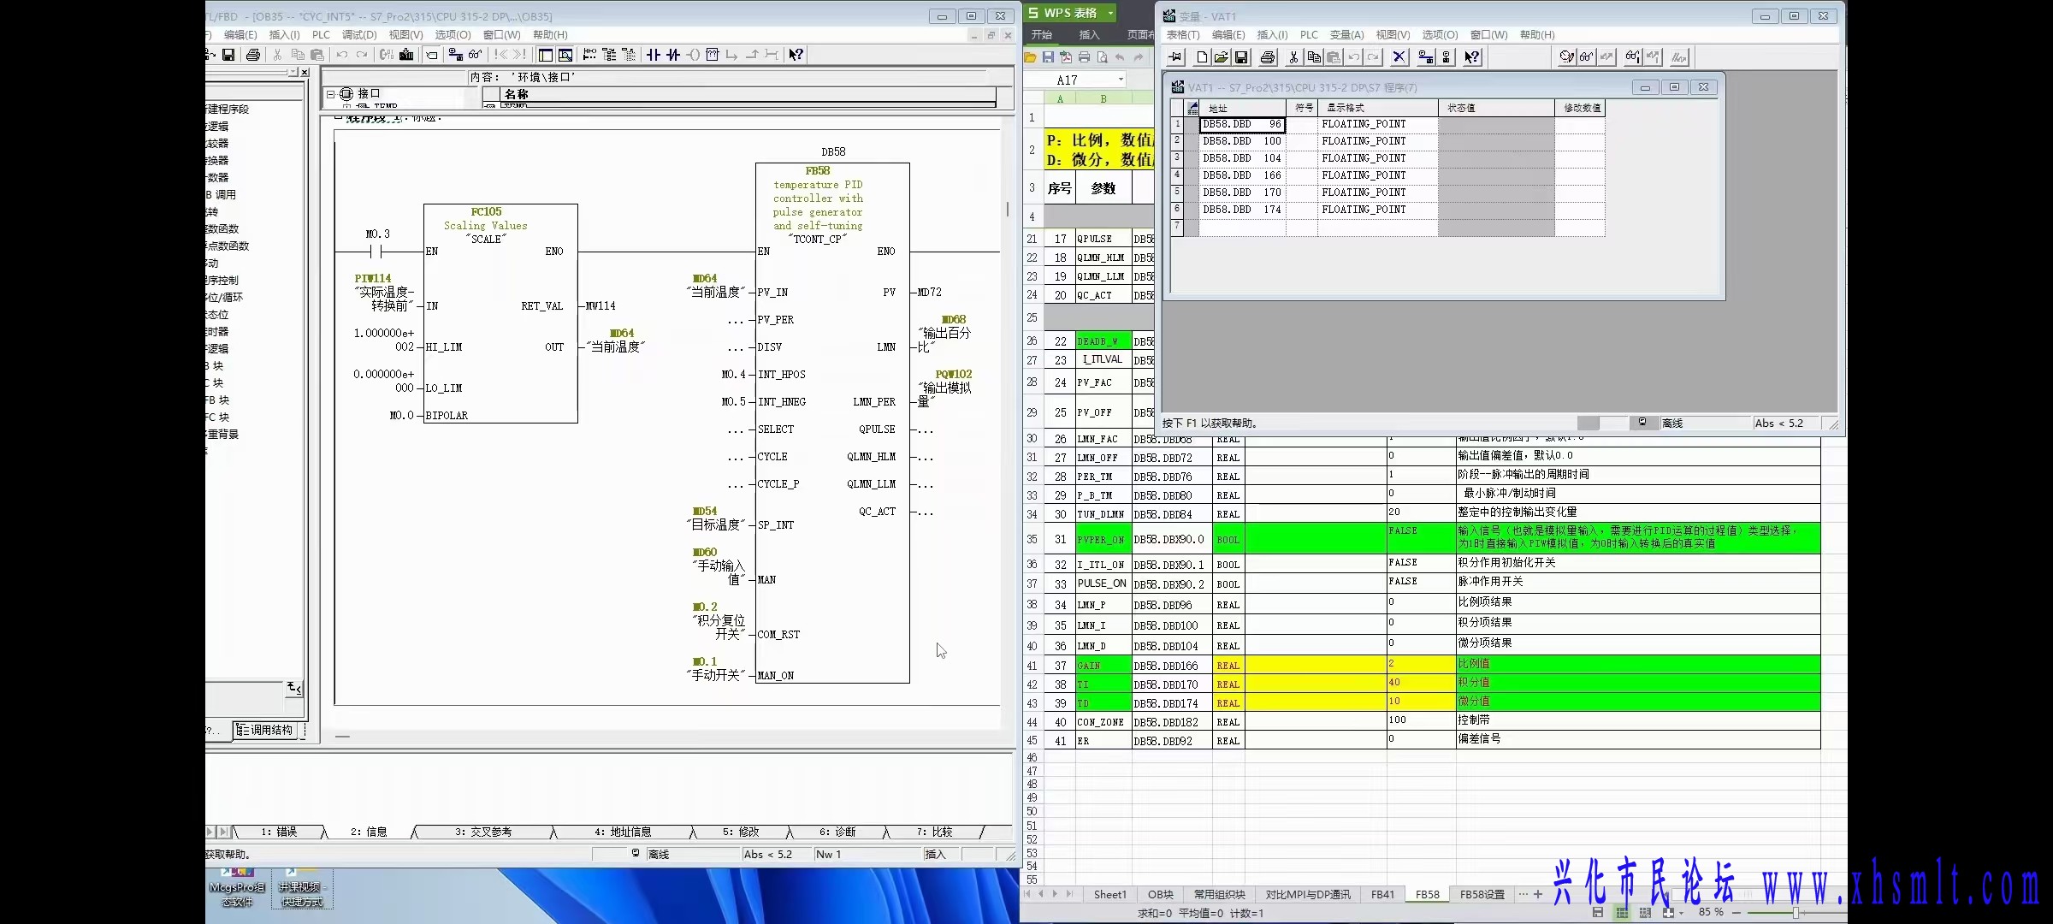Click the WPS 开始 ribbon tab
The image size is (2053, 924).
coord(1042,35)
